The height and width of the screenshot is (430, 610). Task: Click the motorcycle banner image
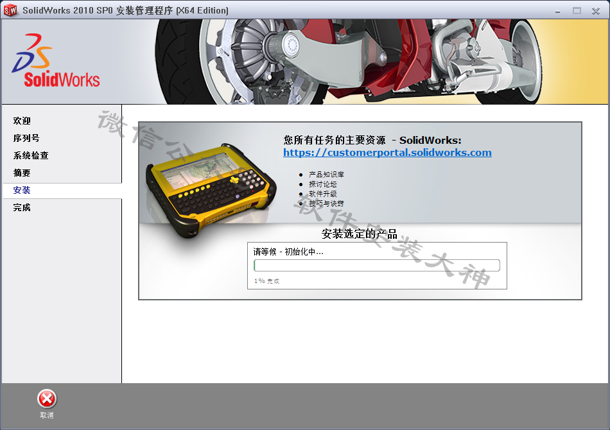coord(348,62)
